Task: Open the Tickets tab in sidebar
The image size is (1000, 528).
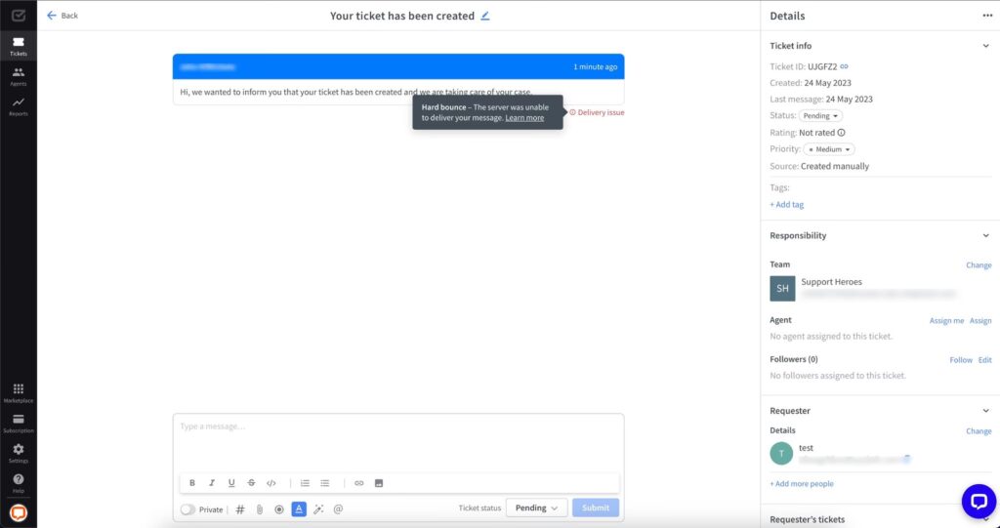Action: tap(19, 45)
